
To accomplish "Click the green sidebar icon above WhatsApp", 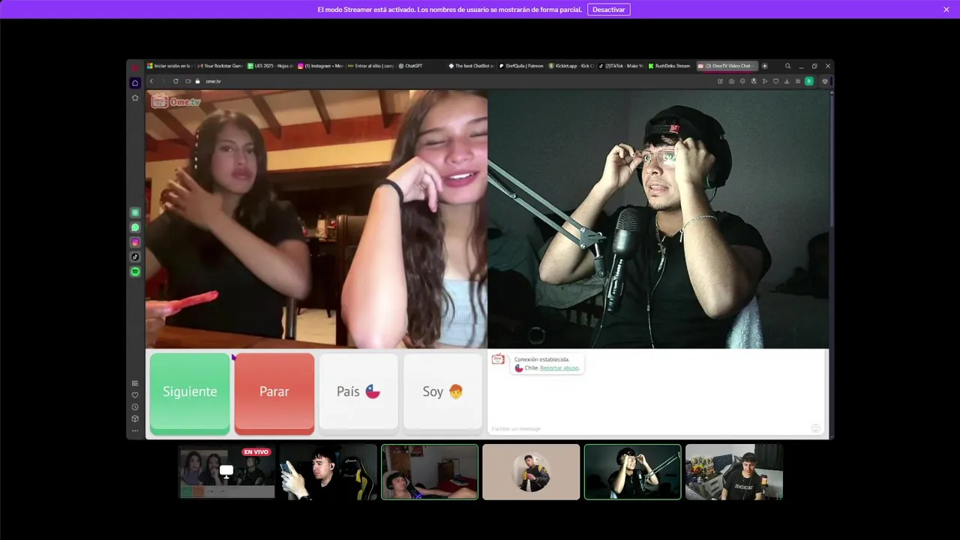I will 135,213.
